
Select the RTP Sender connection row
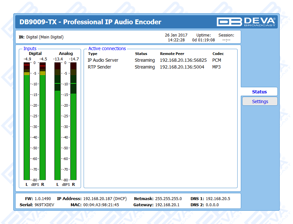click(100, 67)
